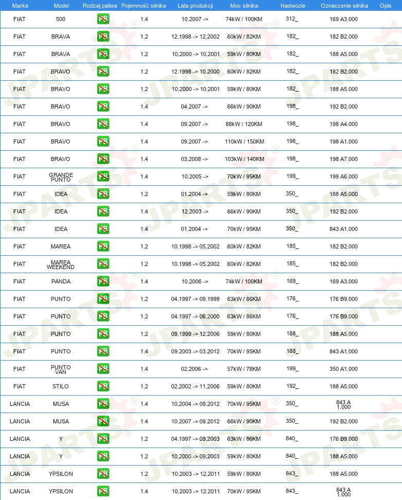Click the petrol fuel icon in FIAT 500 row
Image resolution: width=402 pixels, height=500 pixels.
point(103,19)
